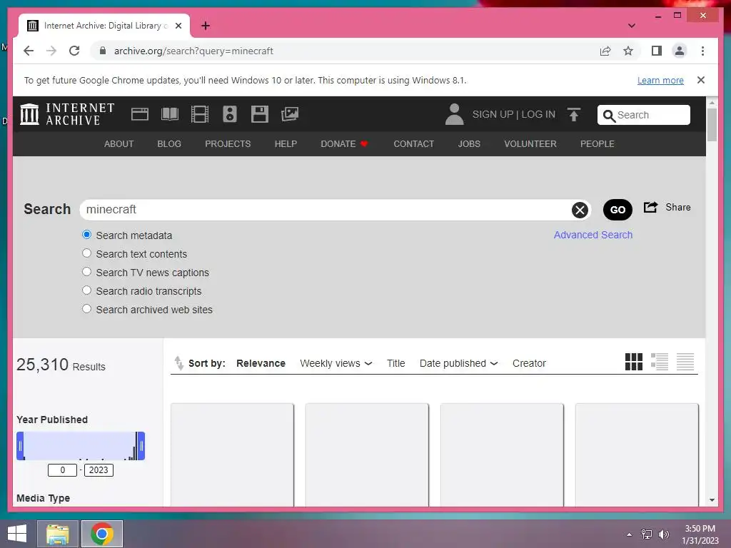Dismiss the Chrome update notification
The height and width of the screenshot is (548, 731).
pyautogui.click(x=701, y=80)
